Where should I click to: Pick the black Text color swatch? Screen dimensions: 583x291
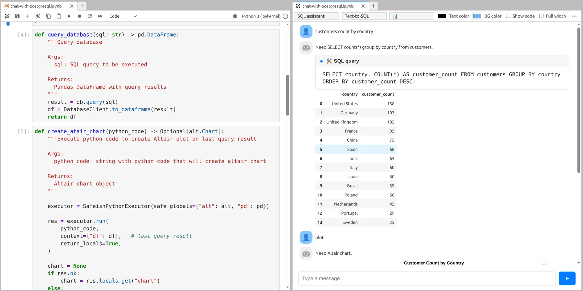442,16
